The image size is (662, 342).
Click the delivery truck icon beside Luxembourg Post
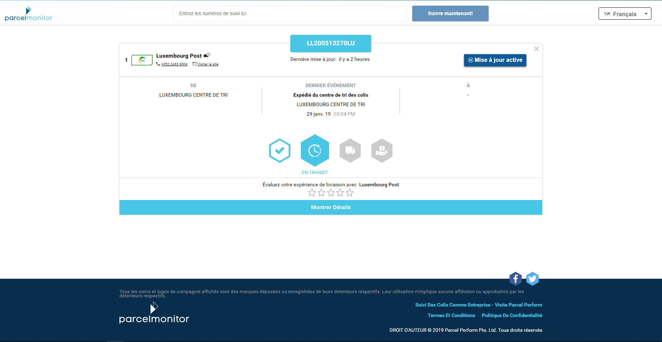pos(207,55)
